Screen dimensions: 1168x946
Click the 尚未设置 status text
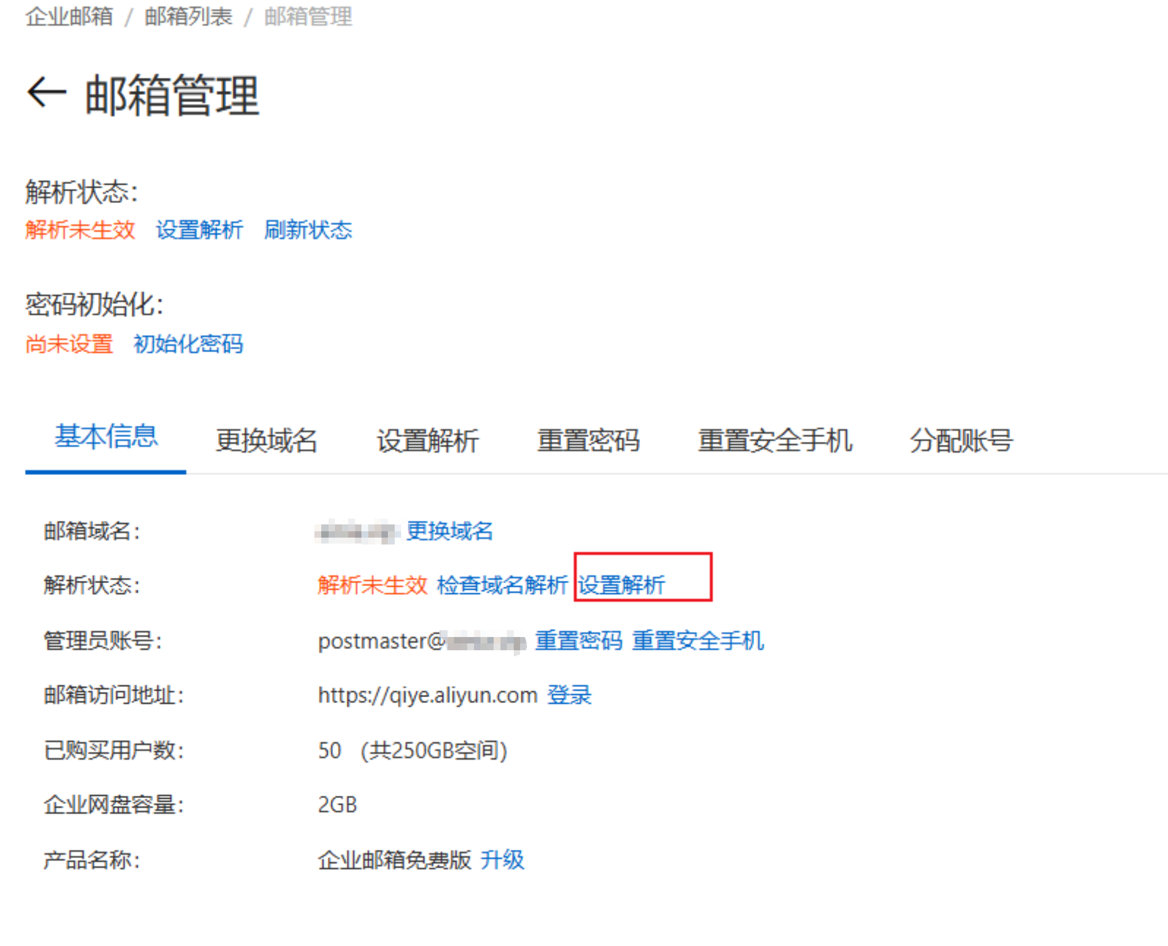(69, 344)
